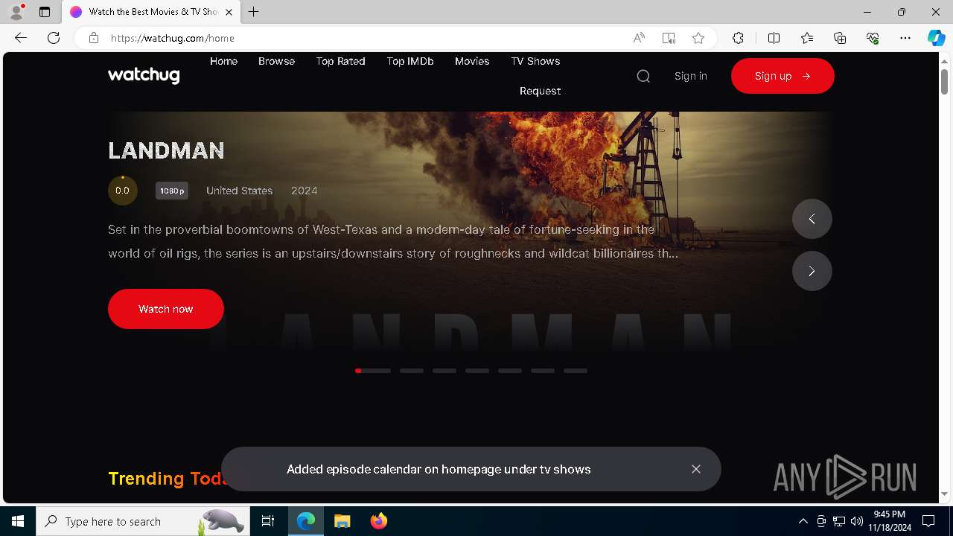Open Read aloud in address bar
The height and width of the screenshot is (536, 953).
[639, 38]
